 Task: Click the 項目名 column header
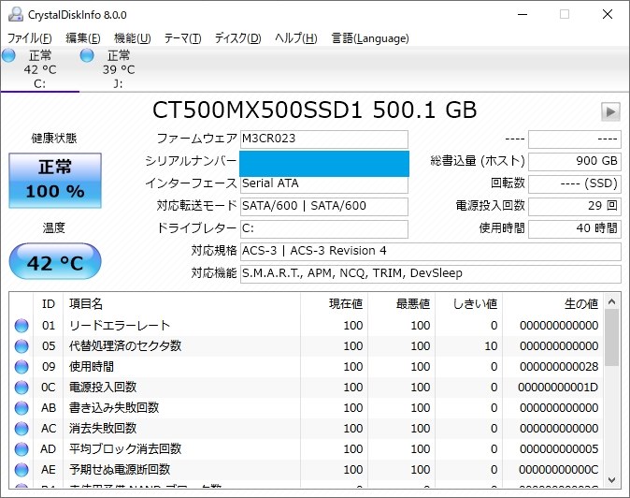181,303
